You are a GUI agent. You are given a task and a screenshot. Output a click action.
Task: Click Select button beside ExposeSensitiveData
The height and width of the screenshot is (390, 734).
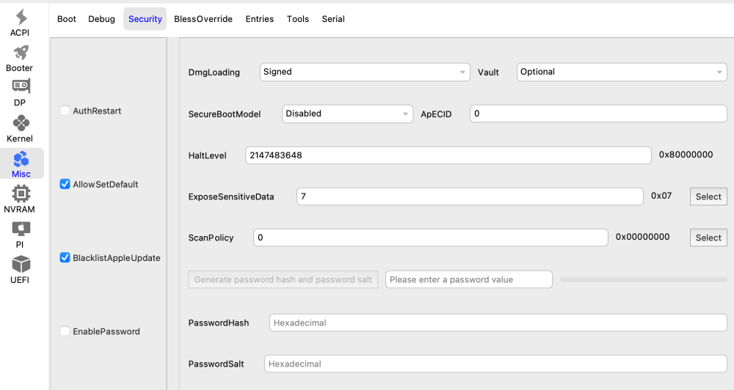pyautogui.click(x=708, y=196)
